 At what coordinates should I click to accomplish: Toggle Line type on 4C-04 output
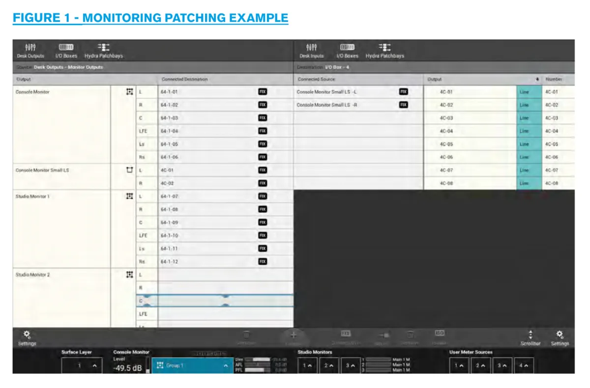pos(529,131)
